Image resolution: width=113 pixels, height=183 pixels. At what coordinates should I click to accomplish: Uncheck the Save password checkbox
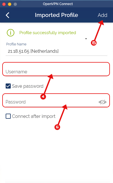click(8, 86)
